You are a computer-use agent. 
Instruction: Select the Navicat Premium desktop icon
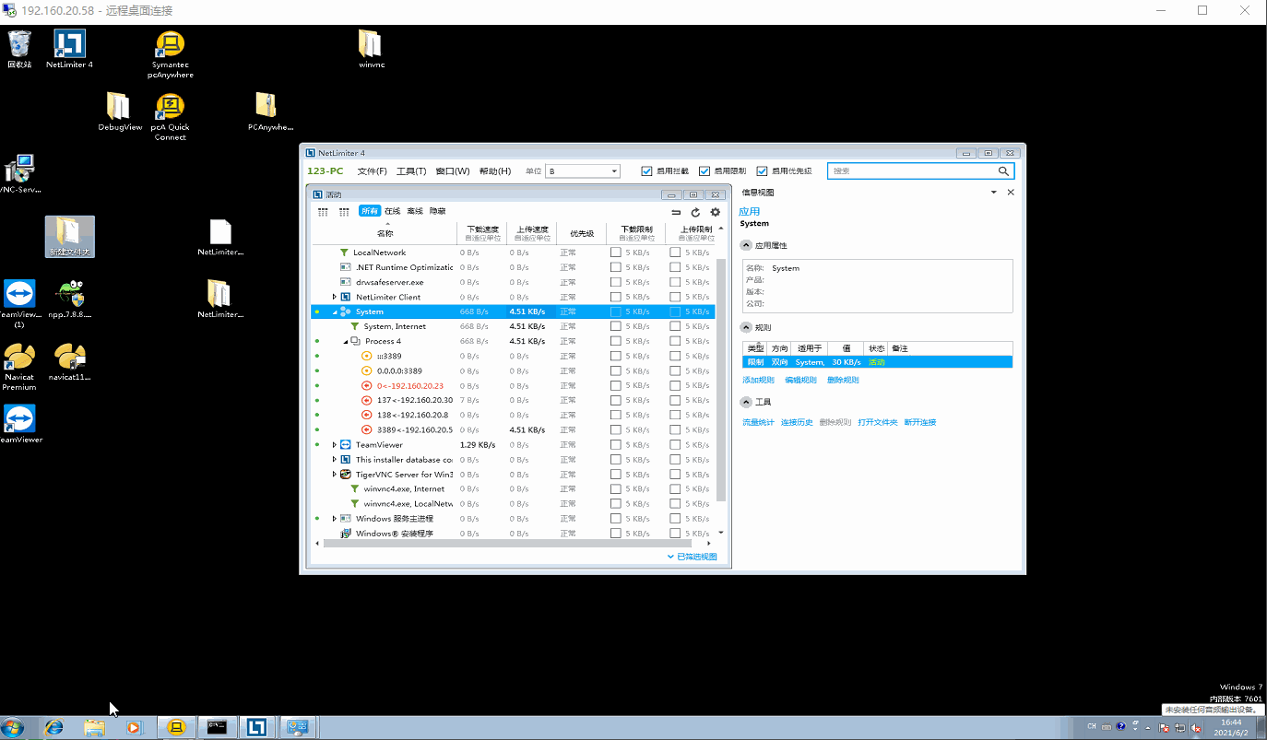tap(19, 367)
